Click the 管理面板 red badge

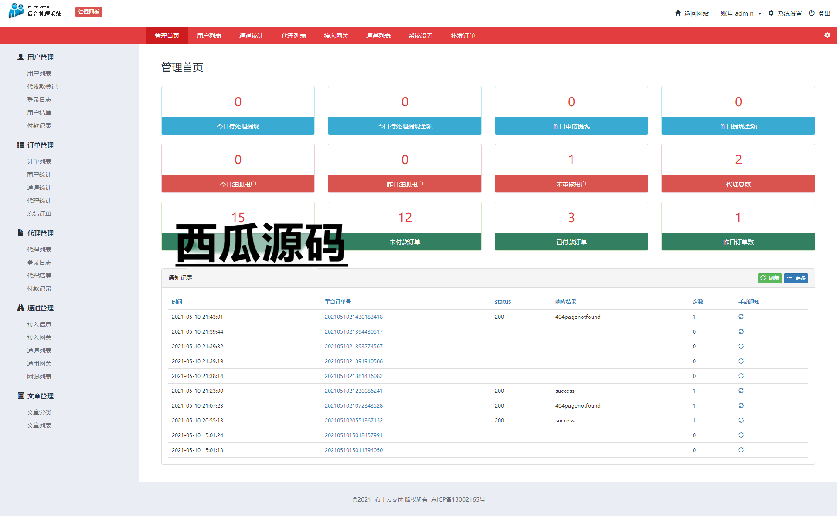click(x=89, y=12)
